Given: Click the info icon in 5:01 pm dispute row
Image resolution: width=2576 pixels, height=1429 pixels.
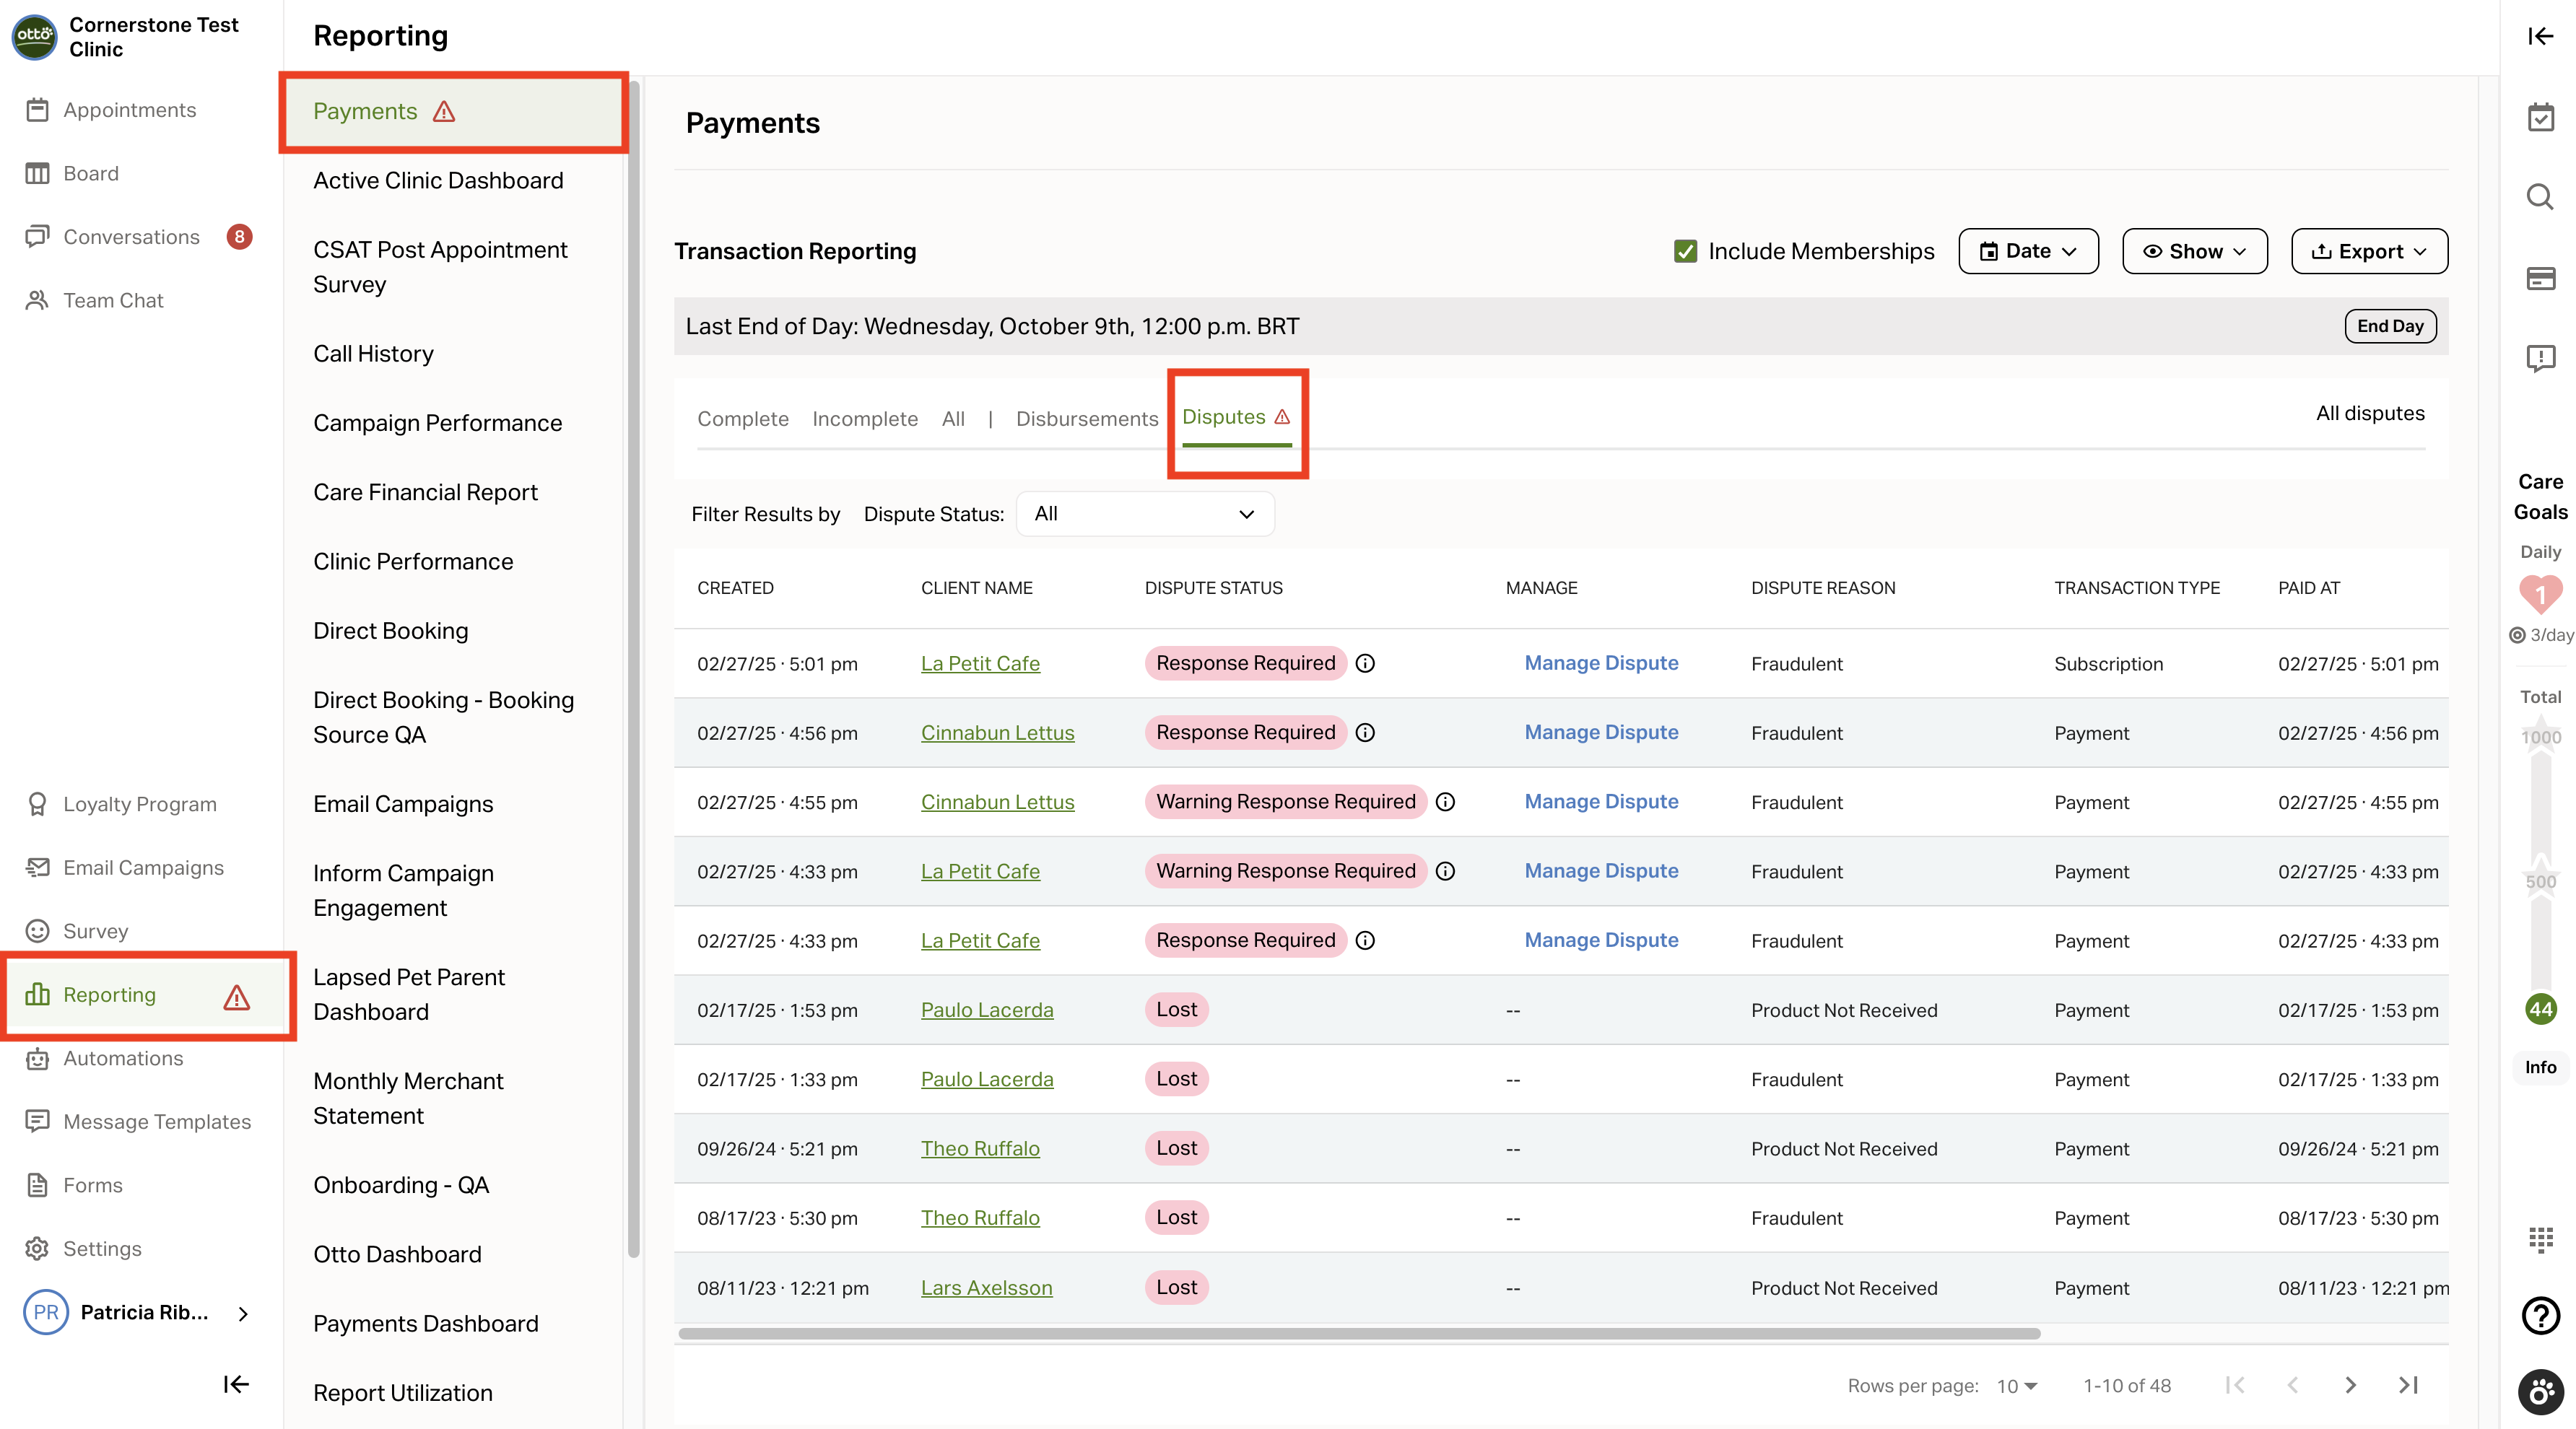Looking at the screenshot, I should coord(1365,663).
